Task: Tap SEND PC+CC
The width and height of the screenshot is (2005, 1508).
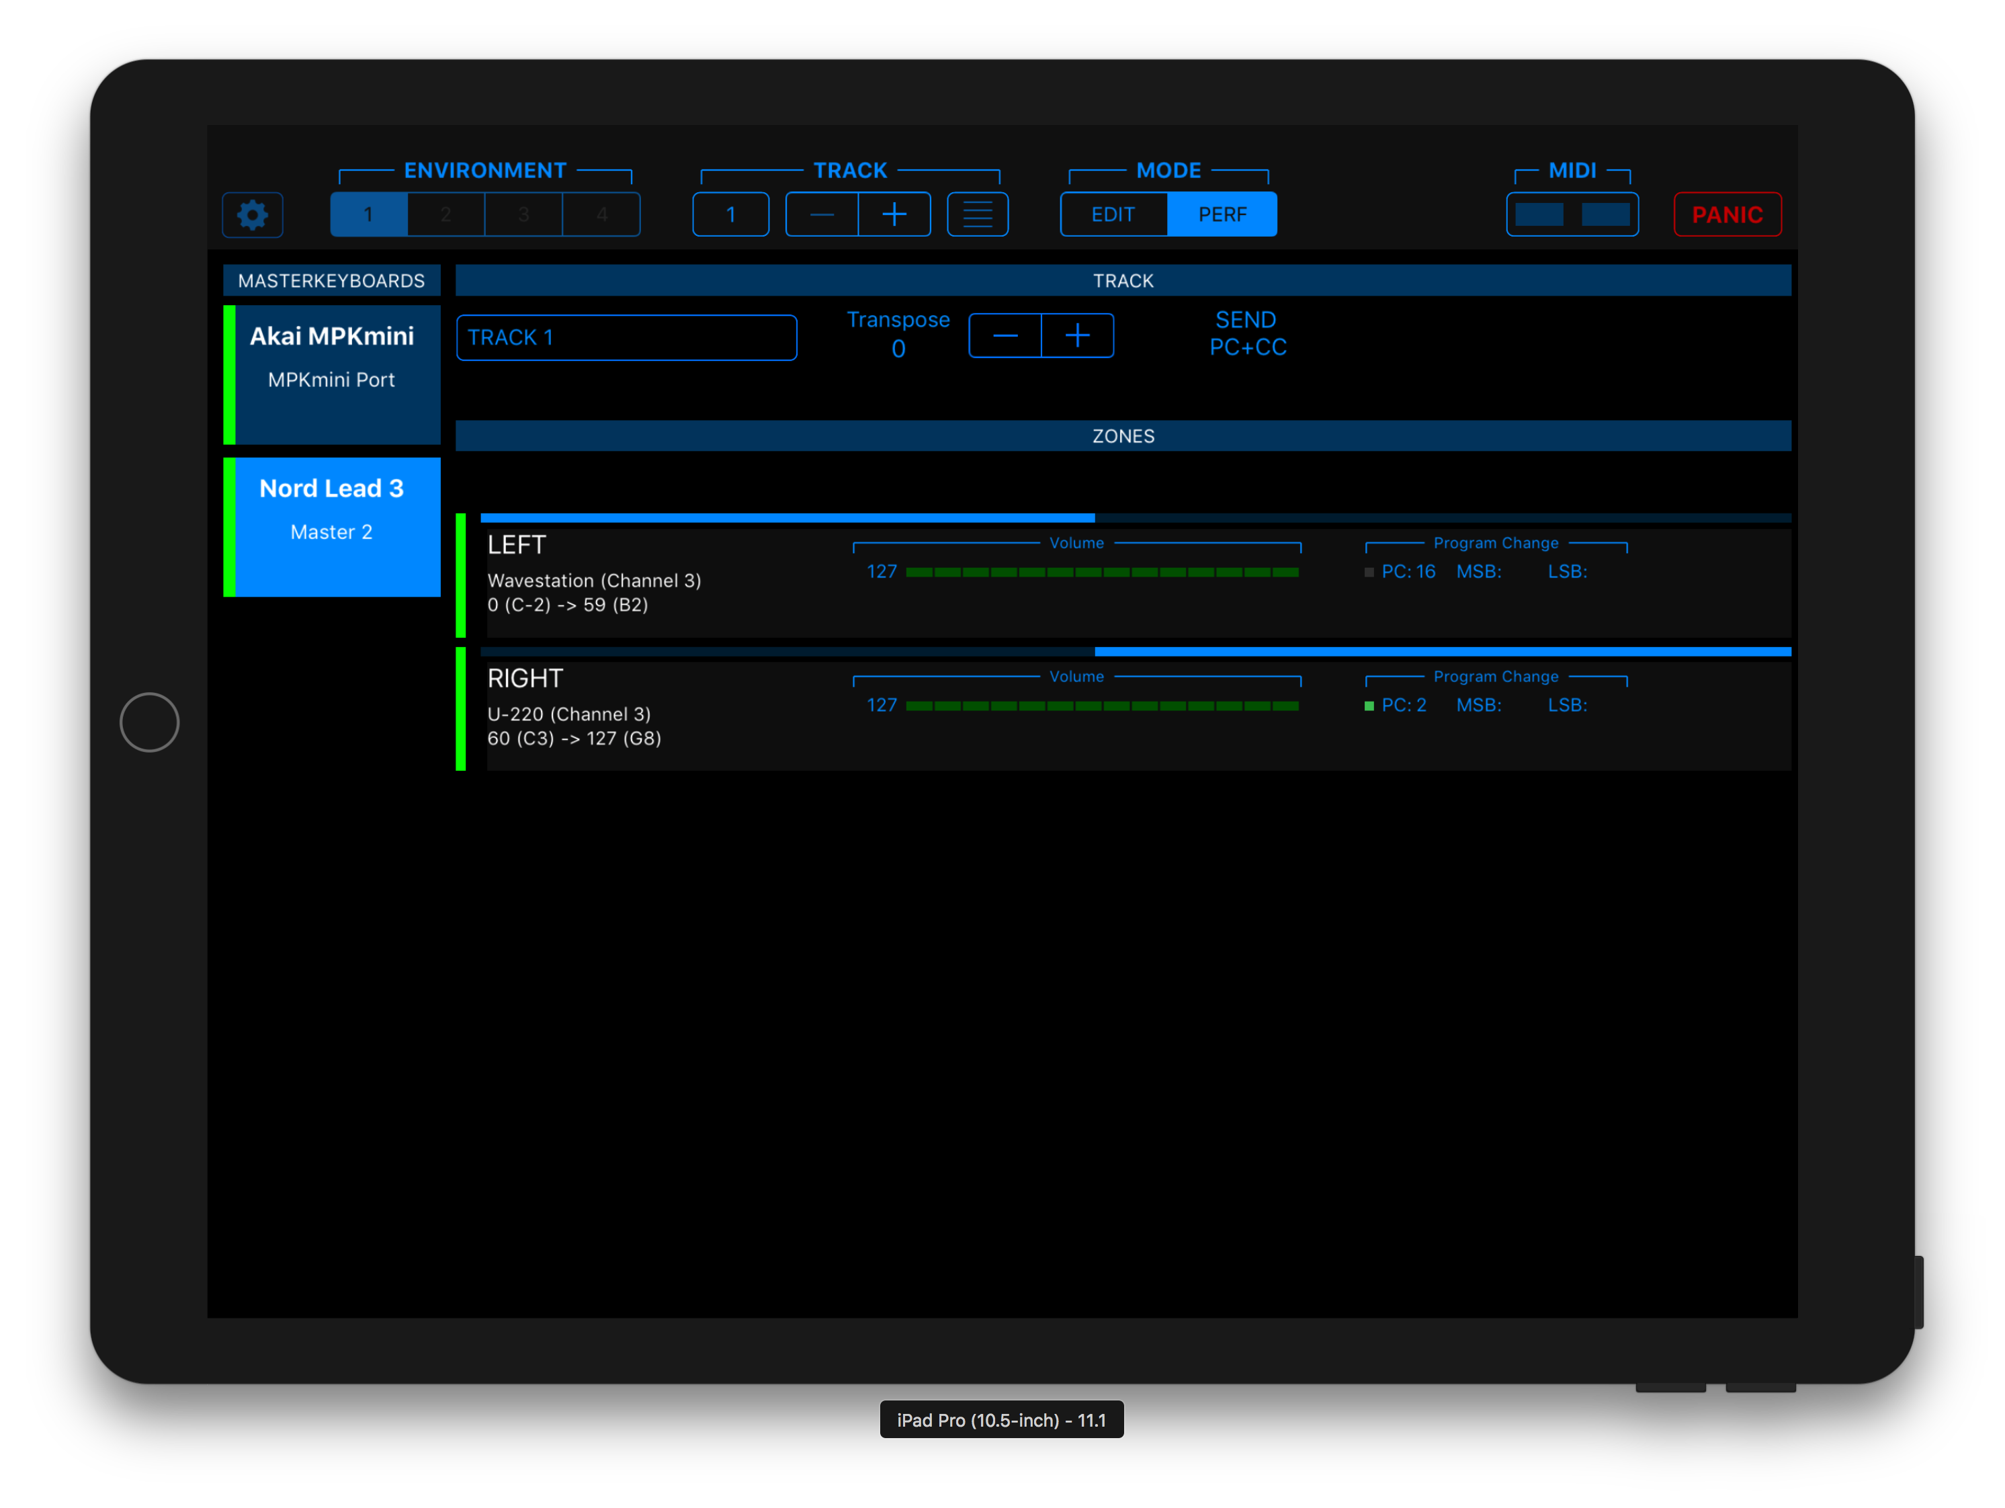Action: tap(1247, 334)
